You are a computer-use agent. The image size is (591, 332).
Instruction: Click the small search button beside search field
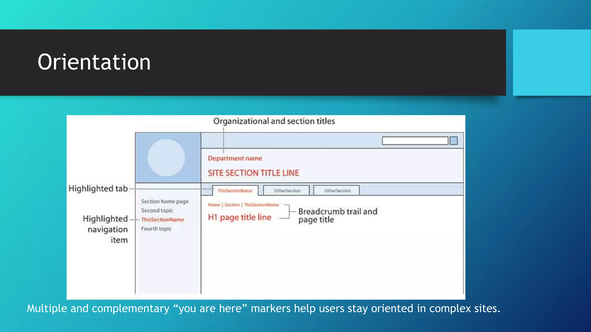(454, 141)
